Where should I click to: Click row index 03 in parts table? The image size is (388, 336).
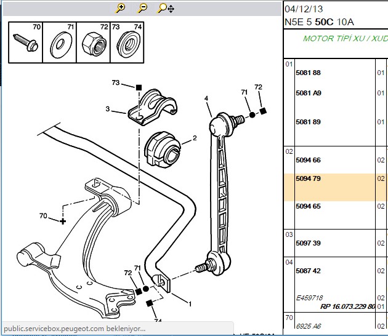pyautogui.click(x=289, y=234)
